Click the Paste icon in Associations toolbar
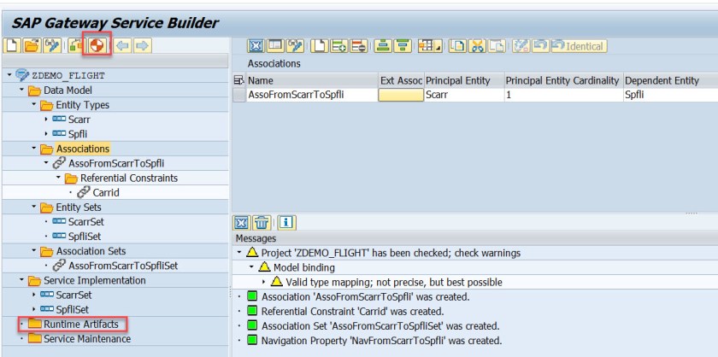This screenshot has height=357, width=718. point(497,46)
